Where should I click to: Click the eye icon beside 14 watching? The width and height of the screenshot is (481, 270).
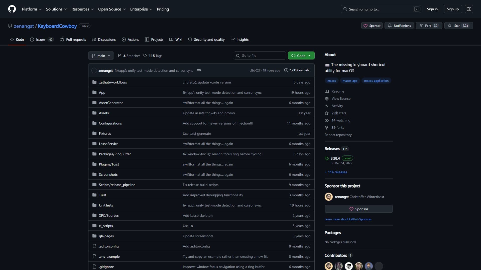(327, 120)
